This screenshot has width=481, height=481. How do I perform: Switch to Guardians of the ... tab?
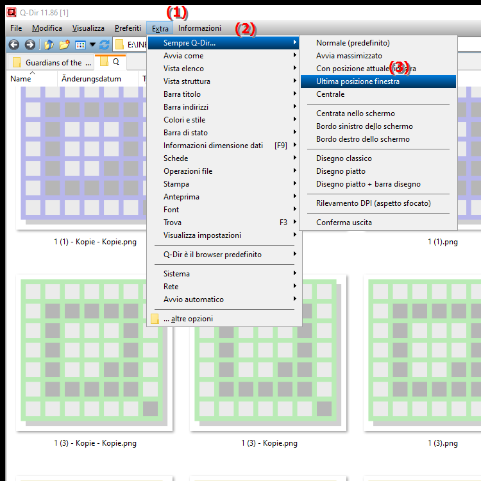coord(51,63)
